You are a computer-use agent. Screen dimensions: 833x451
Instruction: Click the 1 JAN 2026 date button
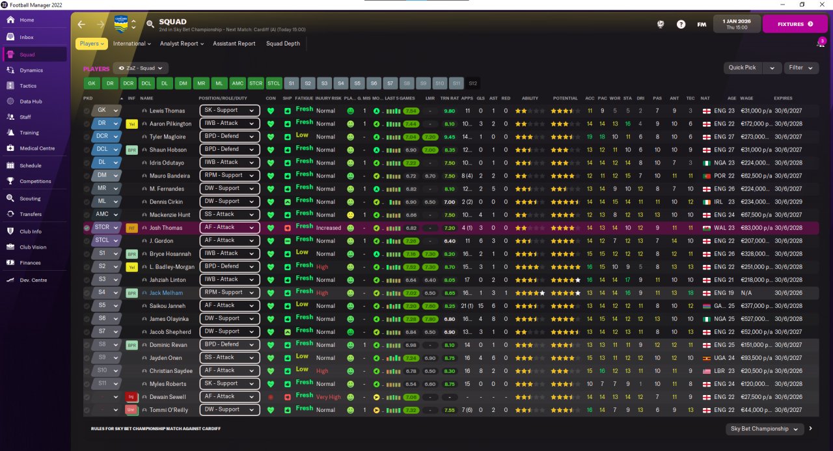(x=736, y=24)
